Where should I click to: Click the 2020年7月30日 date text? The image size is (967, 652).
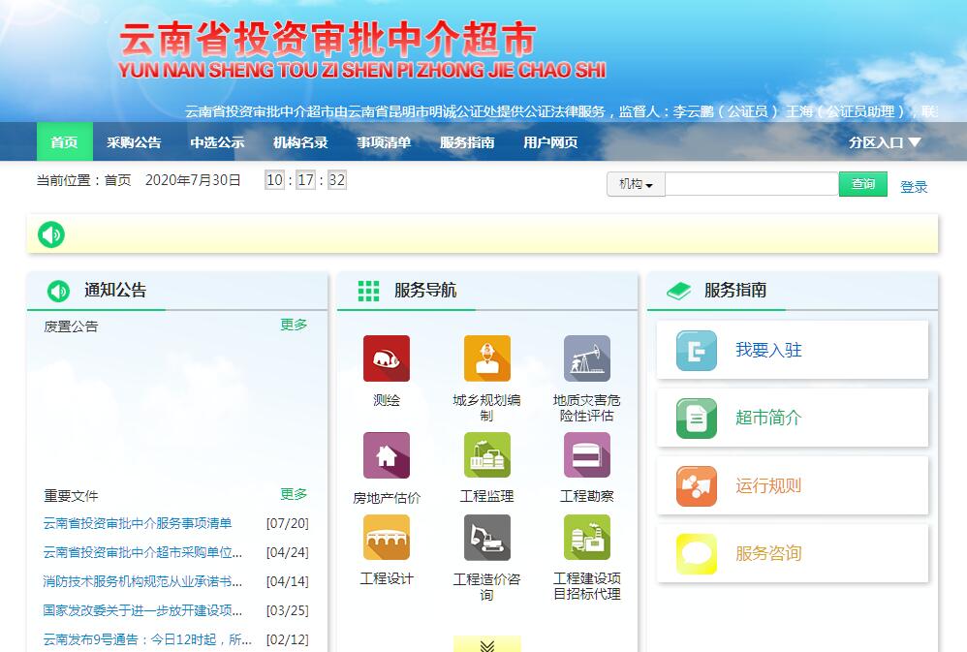pyautogui.click(x=193, y=180)
